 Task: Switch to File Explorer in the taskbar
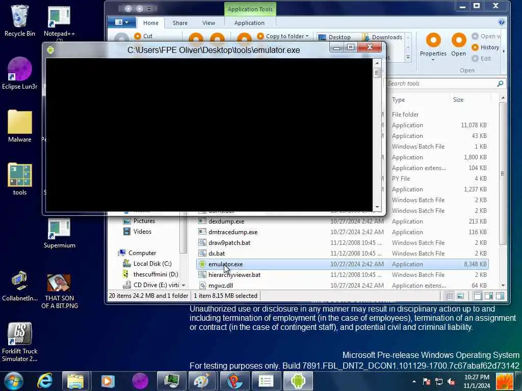point(75,381)
